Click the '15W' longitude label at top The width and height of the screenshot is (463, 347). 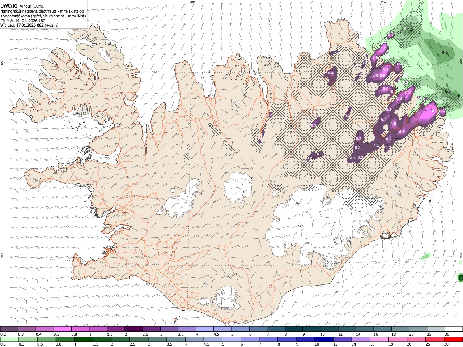(x=383, y=2)
